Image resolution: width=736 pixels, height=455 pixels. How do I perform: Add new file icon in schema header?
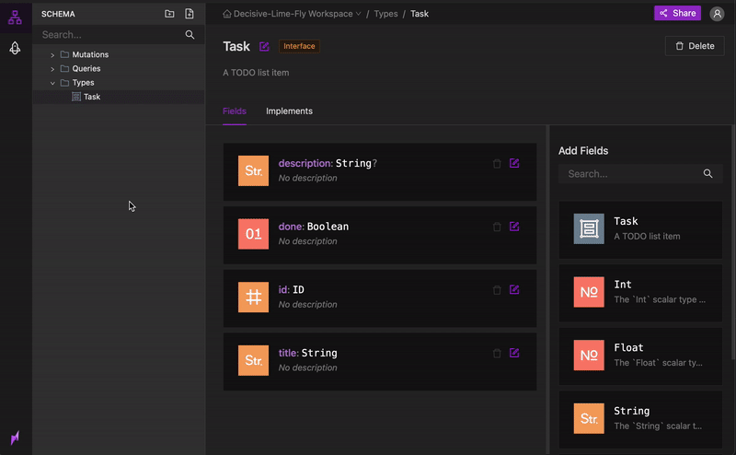190,14
